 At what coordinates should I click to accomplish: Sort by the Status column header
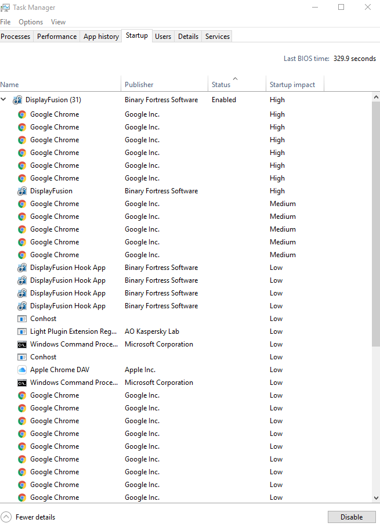click(237, 85)
